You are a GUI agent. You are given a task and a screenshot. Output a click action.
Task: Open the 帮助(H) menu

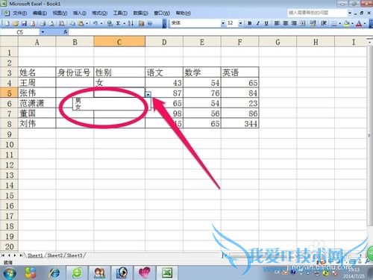[x=184, y=13]
